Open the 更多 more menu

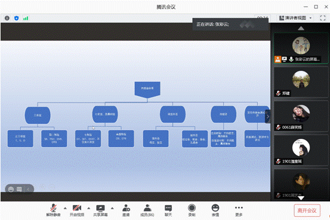tap(239, 210)
